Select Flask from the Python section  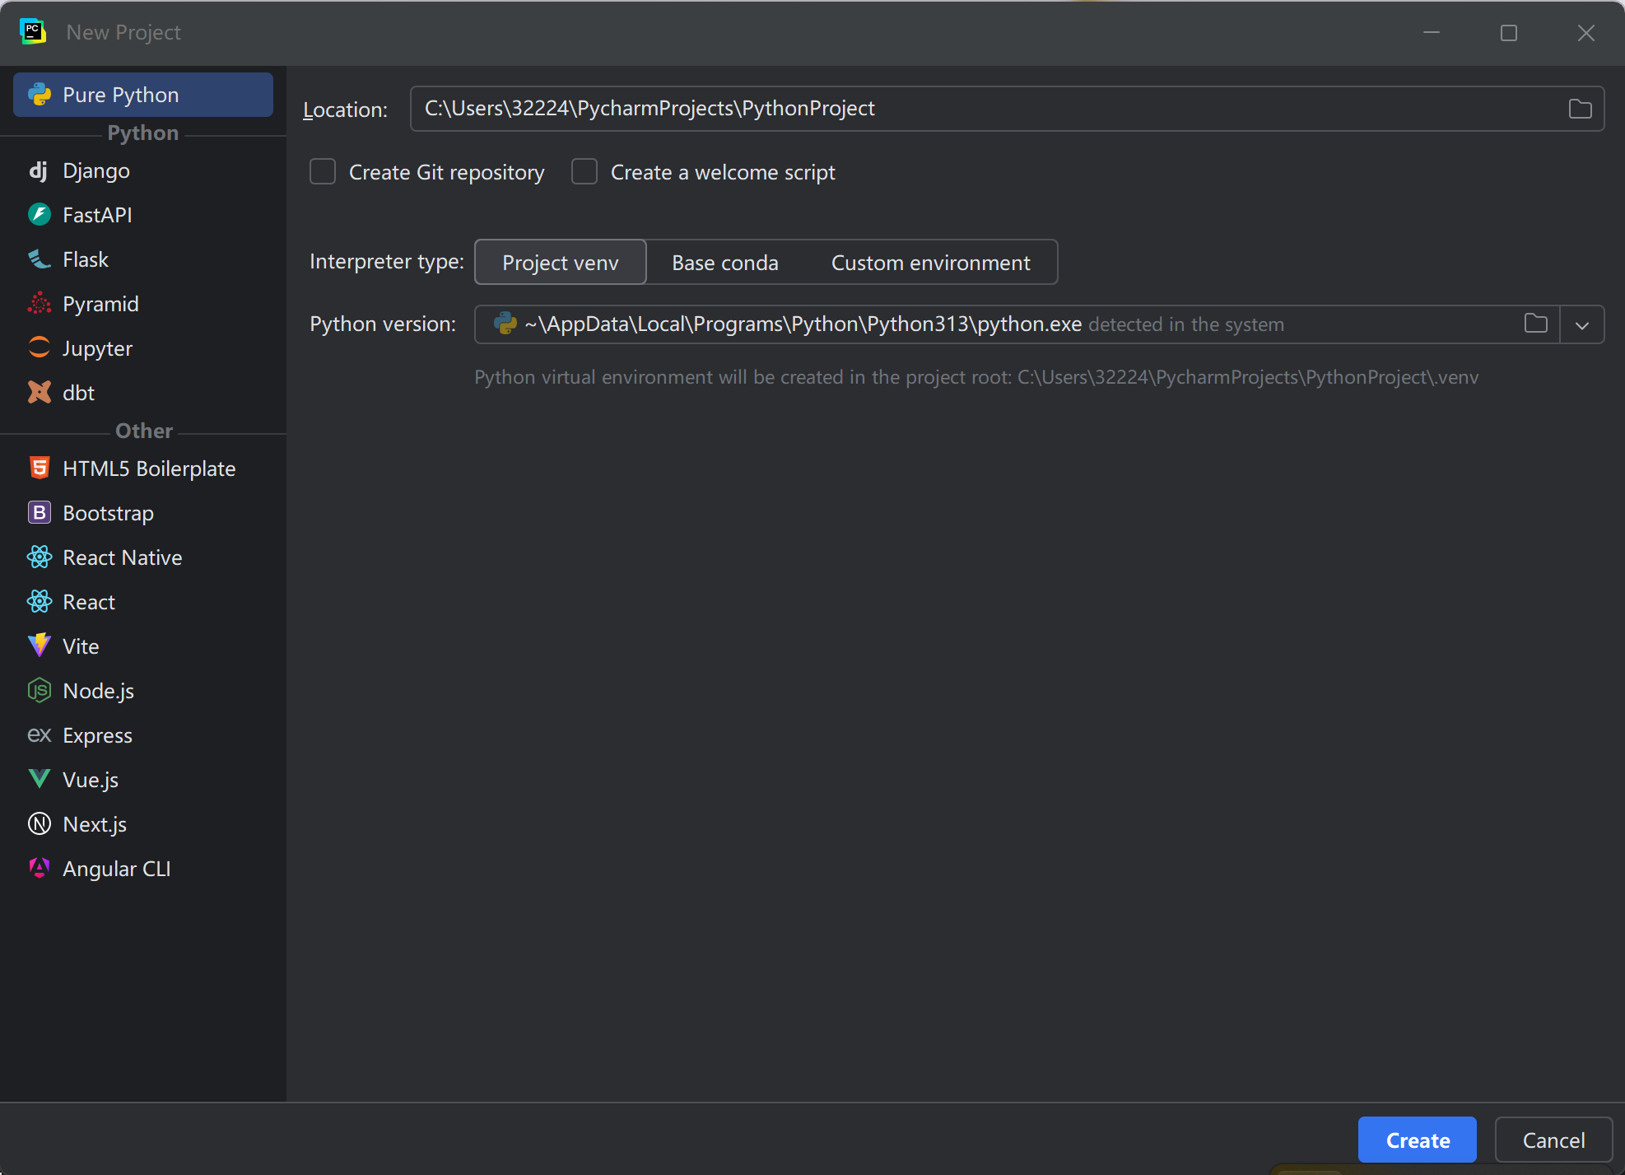coord(85,259)
